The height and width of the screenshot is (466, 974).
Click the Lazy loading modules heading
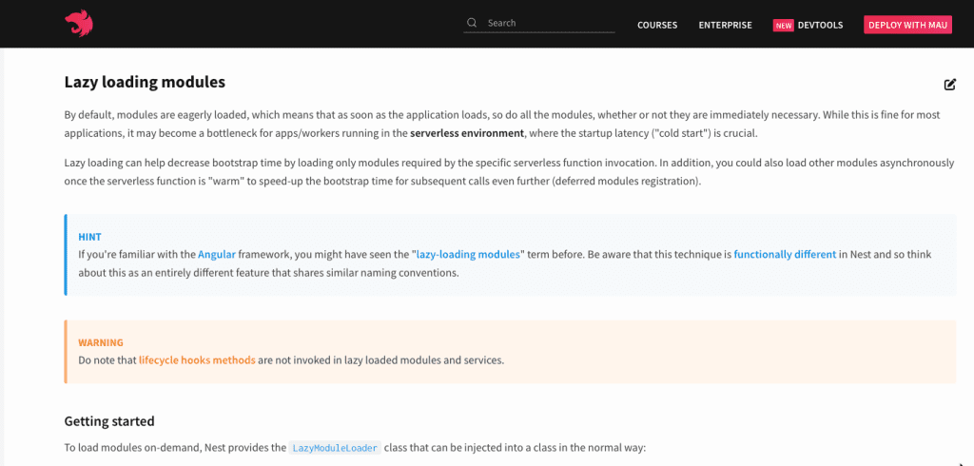click(145, 82)
